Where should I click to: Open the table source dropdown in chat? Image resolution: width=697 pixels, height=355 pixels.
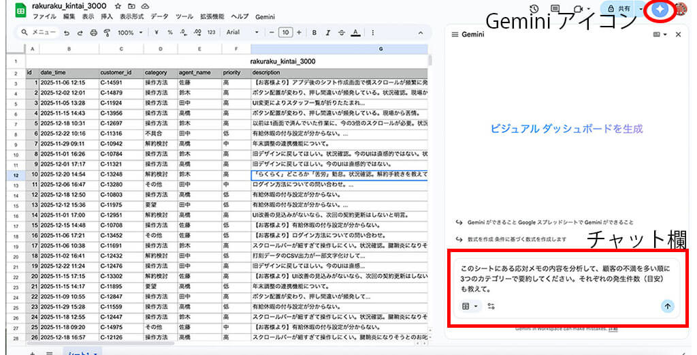click(x=470, y=306)
